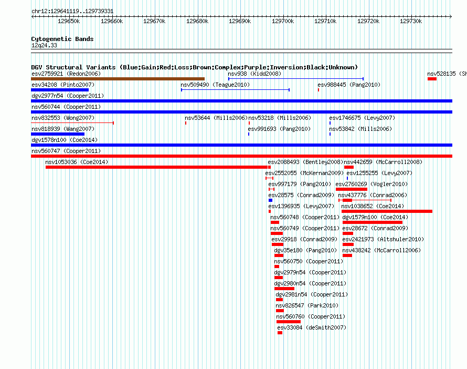Click the blue esv34208 gain bar
467x369 pixels.
pyautogui.click(x=60, y=90)
